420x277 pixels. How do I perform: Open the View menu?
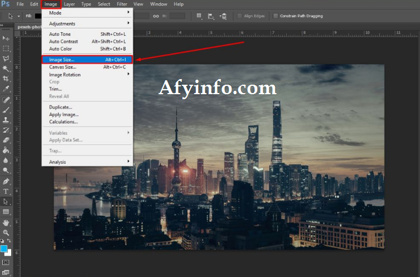pyautogui.click(x=138, y=4)
